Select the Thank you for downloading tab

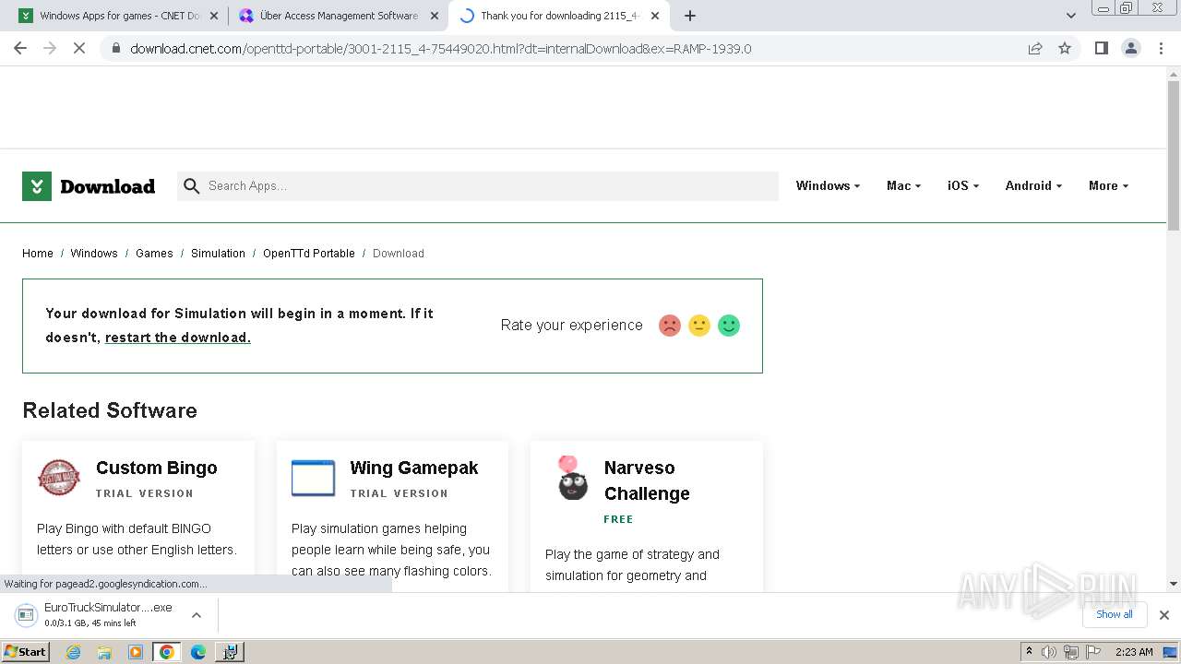(561, 16)
